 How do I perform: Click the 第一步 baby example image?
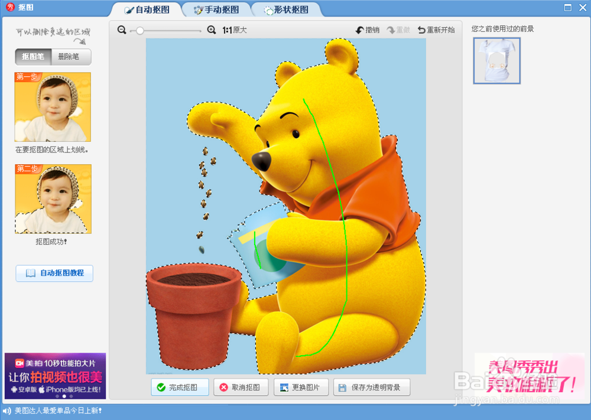coord(53,107)
